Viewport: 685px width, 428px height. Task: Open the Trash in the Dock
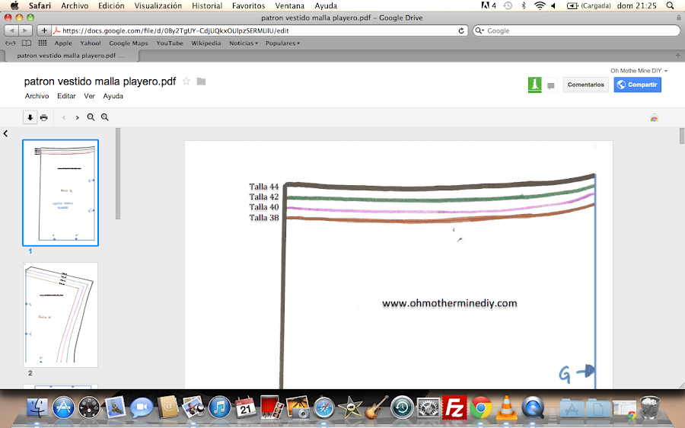tap(650, 407)
